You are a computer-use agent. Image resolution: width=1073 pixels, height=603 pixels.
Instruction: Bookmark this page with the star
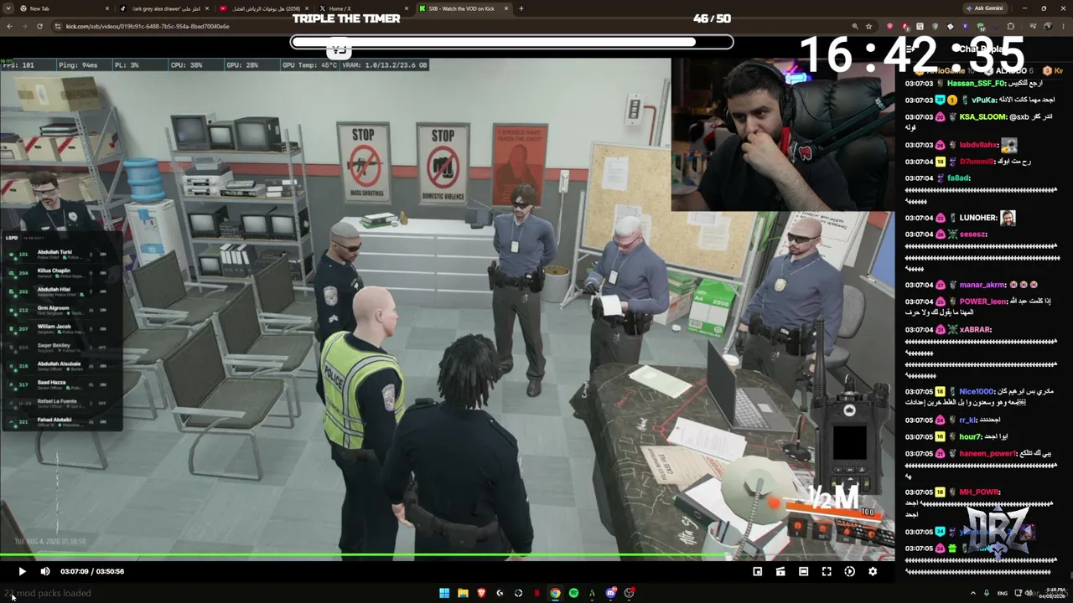coord(868,26)
